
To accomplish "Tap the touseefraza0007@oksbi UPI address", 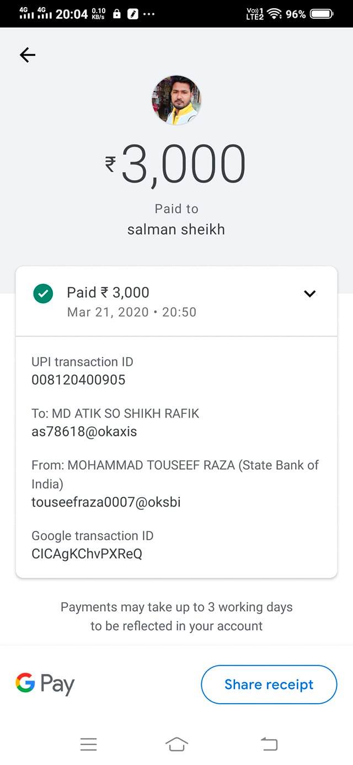I will pyautogui.click(x=106, y=502).
